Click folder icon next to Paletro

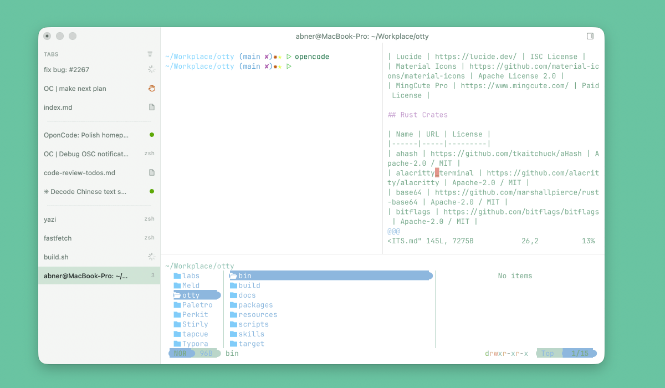coord(177,305)
